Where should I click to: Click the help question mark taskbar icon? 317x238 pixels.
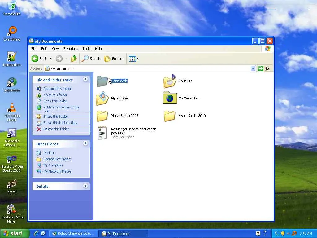tap(258, 234)
